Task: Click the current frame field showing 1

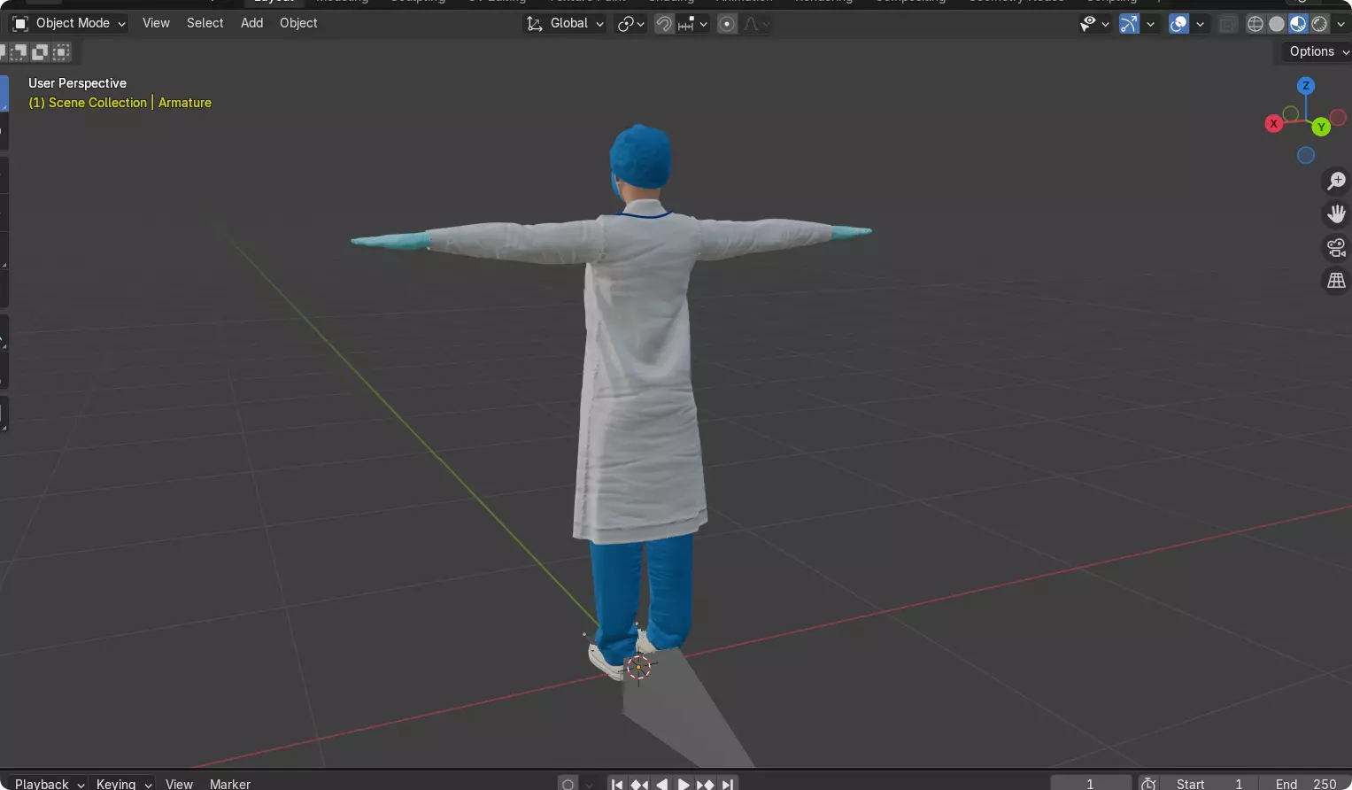Action: 1090,784
